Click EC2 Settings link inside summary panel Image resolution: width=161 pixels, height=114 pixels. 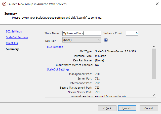55,47
